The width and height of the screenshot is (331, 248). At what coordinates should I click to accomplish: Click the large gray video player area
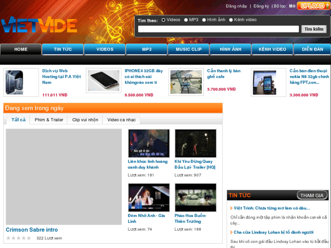(x=64, y=177)
